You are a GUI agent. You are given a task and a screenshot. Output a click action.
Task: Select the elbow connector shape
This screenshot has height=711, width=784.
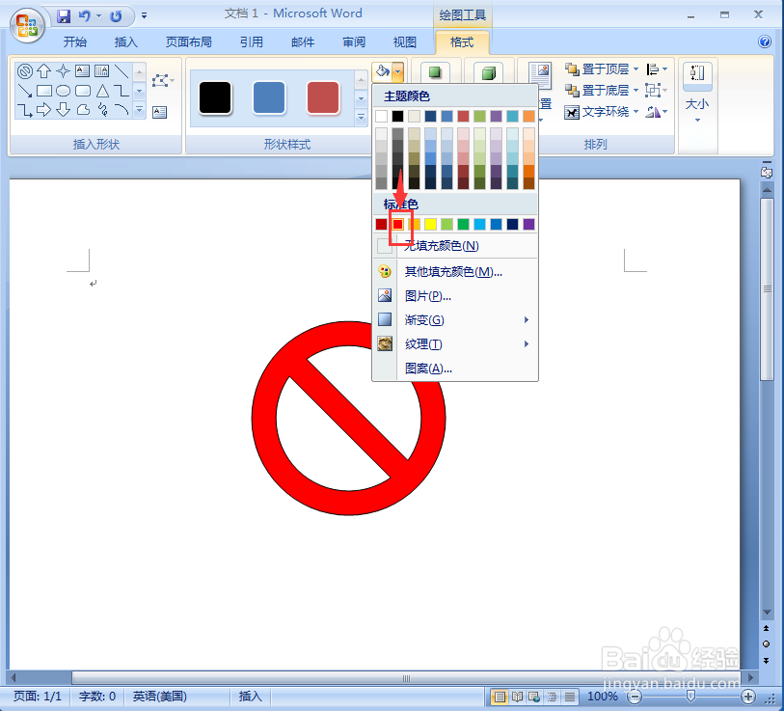pos(121,91)
